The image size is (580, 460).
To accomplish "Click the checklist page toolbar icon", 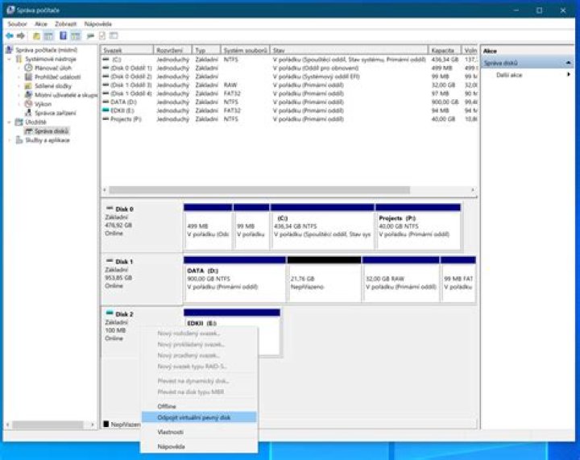I will [102, 36].
